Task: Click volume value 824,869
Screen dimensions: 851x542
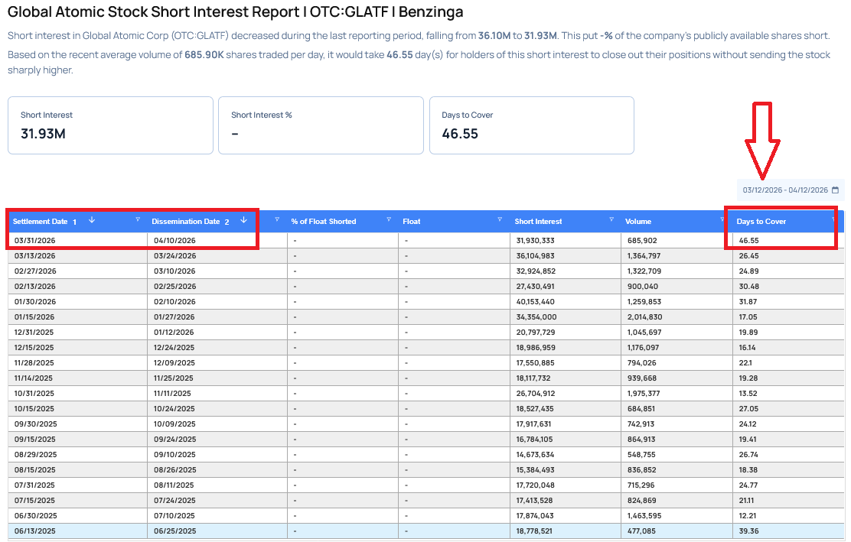Action: pyautogui.click(x=642, y=500)
